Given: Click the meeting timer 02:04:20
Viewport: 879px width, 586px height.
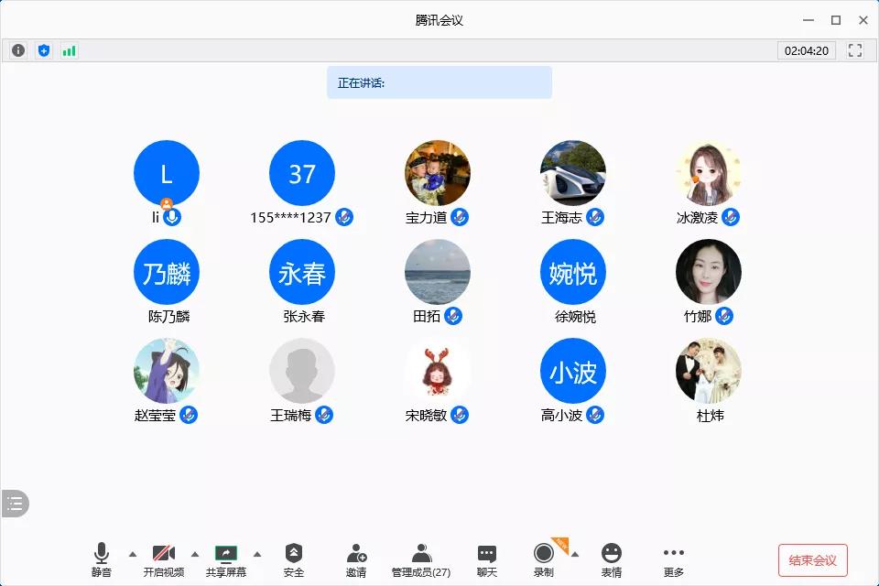Looking at the screenshot, I should pyautogui.click(x=807, y=50).
